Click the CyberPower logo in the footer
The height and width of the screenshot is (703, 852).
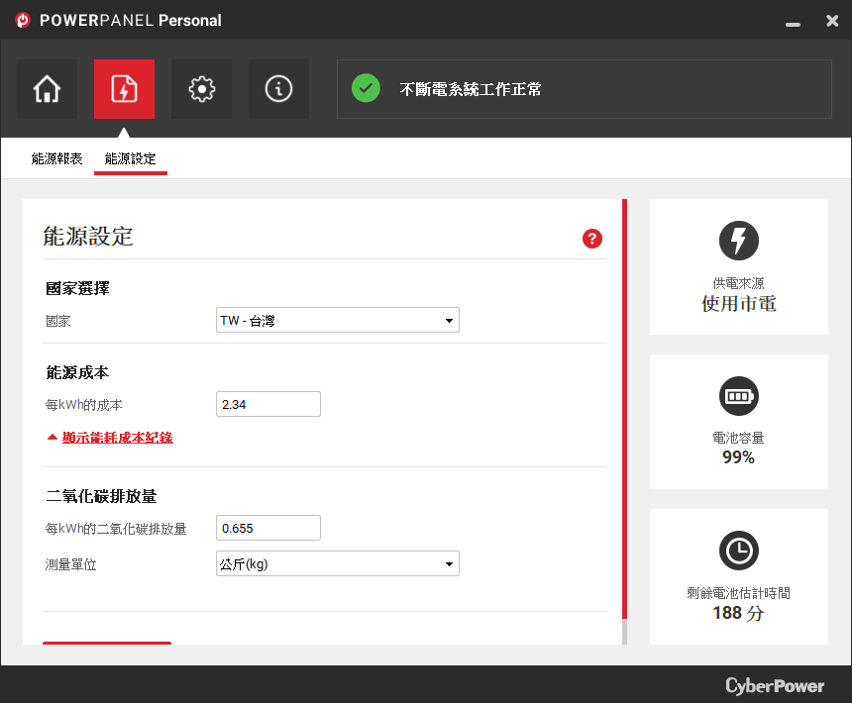click(x=775, y=685)
